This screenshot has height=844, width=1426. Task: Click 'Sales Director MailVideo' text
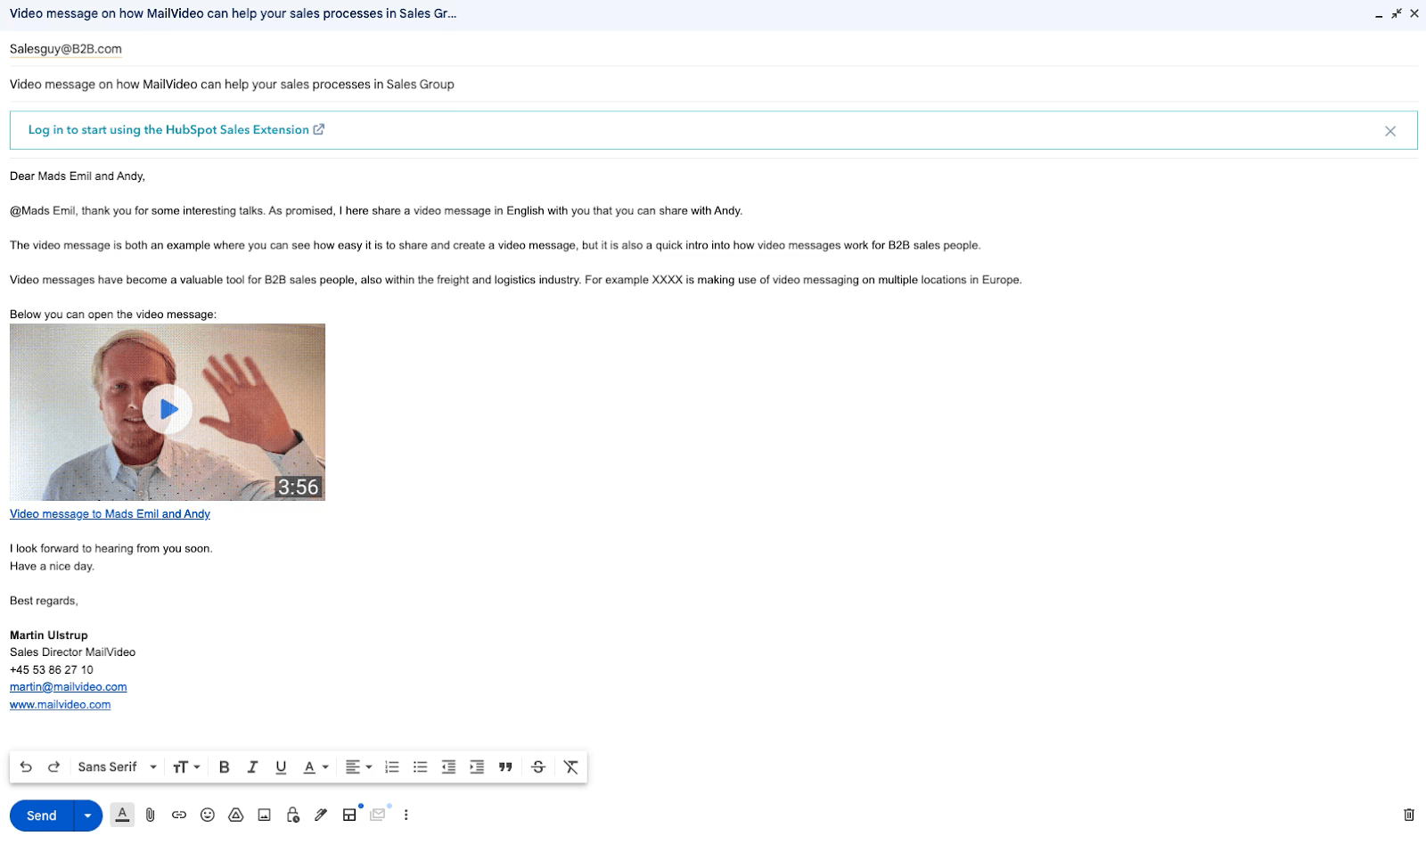[73, 652]
